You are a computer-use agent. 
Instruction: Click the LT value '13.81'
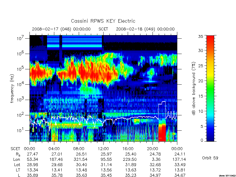180,170
